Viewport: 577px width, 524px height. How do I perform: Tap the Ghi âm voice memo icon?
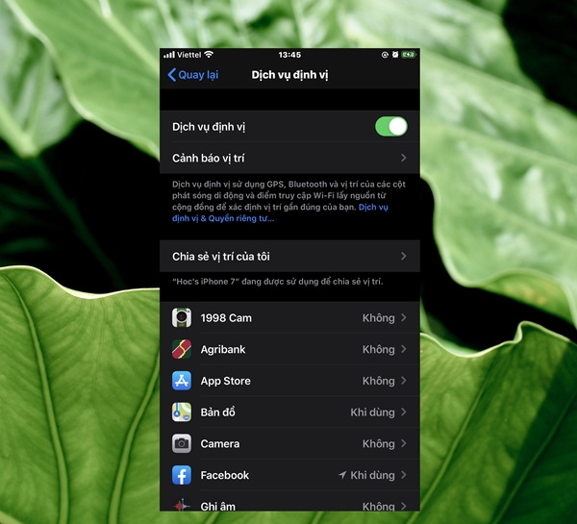pos(182,505)
